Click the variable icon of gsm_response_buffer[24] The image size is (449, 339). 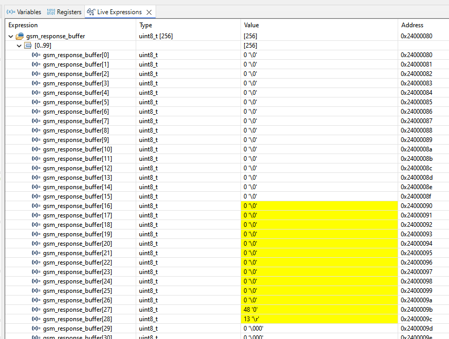pos(36,281)
